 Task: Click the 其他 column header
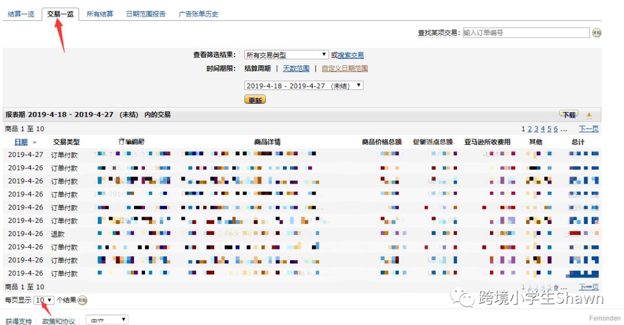(536, 142)
